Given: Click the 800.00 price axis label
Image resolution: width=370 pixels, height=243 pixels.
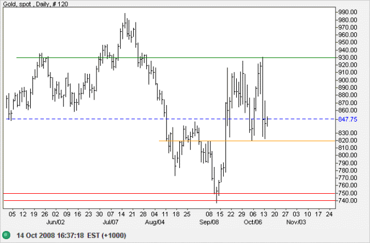Looking at the screenshot, I should point(348,155).
